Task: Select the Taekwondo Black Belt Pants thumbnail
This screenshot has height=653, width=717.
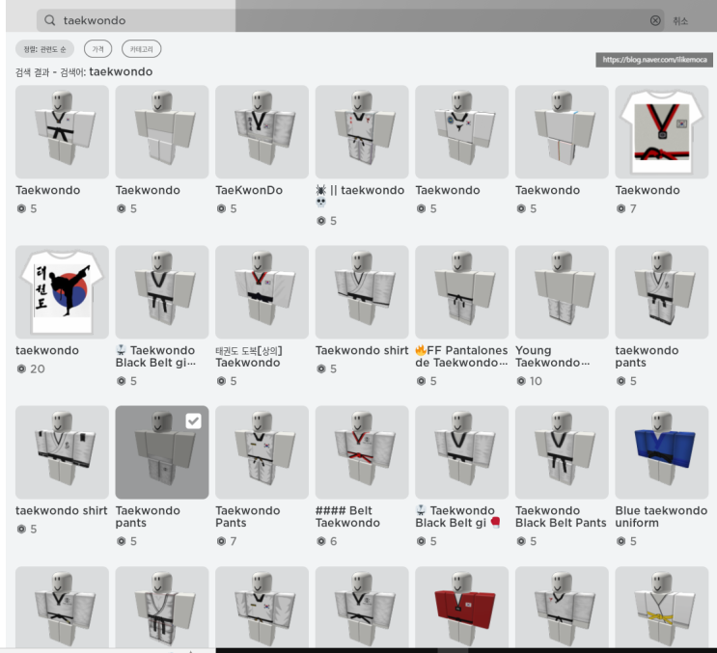Action: [x=562, y=452]
